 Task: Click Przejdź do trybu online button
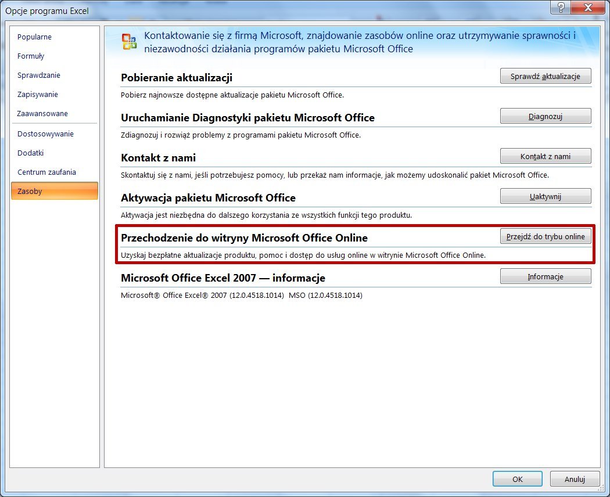coord(546,236)
